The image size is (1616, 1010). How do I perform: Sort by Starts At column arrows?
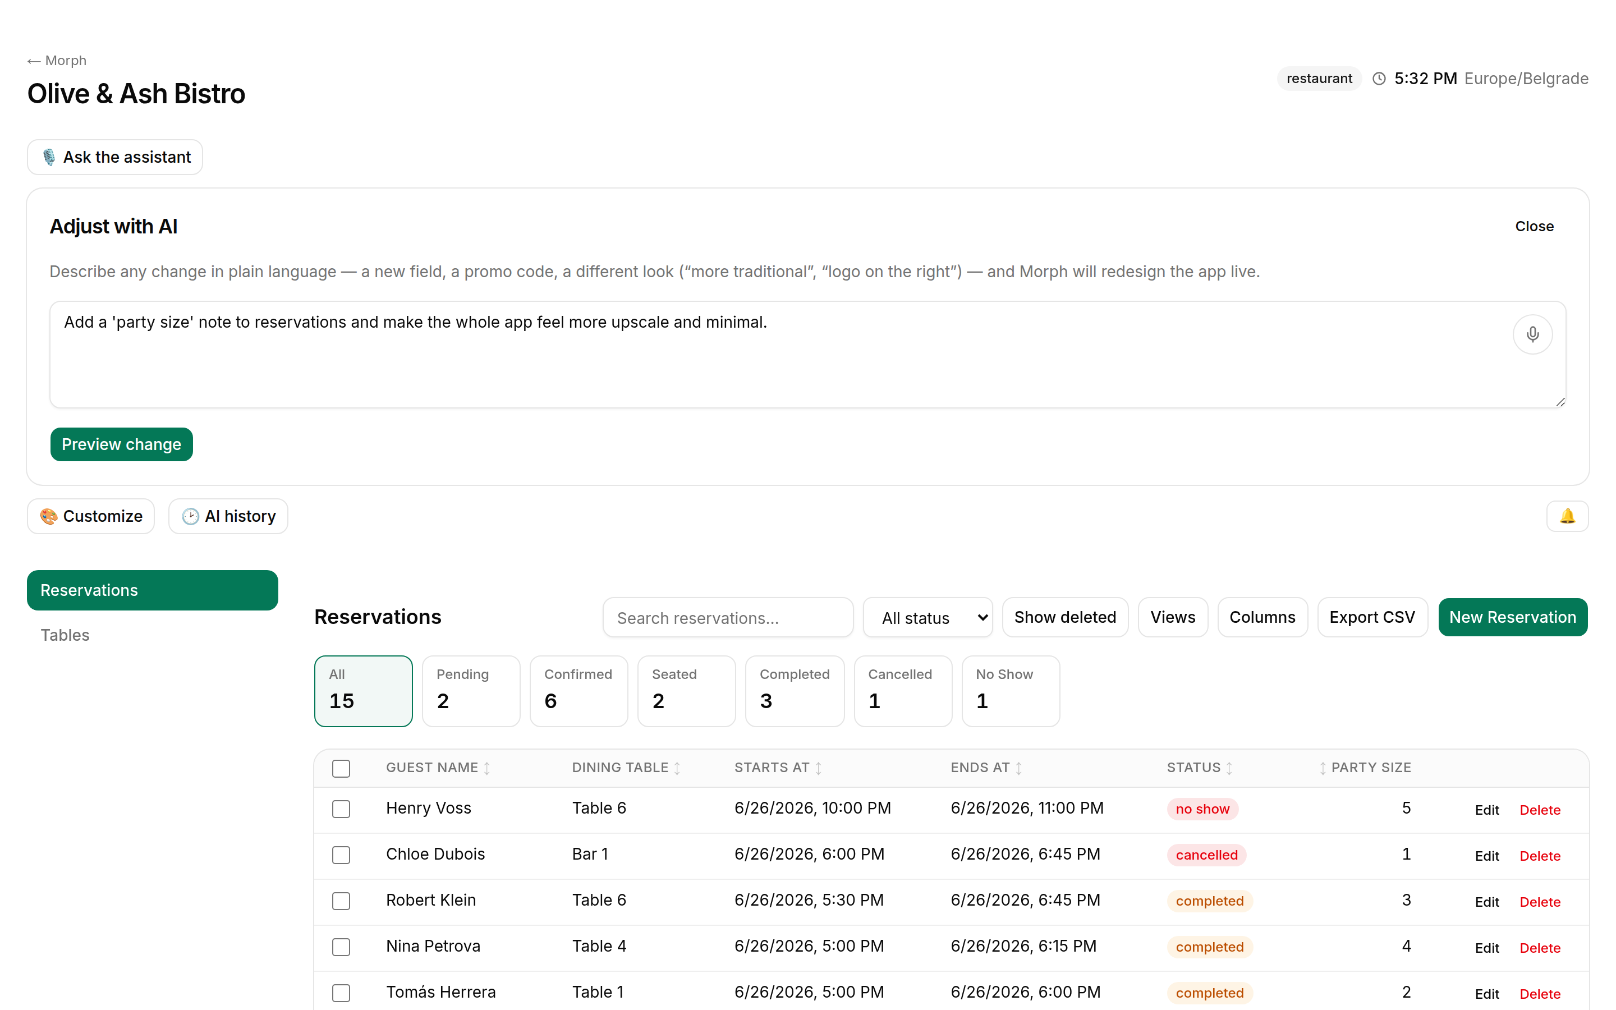point(818,768)
